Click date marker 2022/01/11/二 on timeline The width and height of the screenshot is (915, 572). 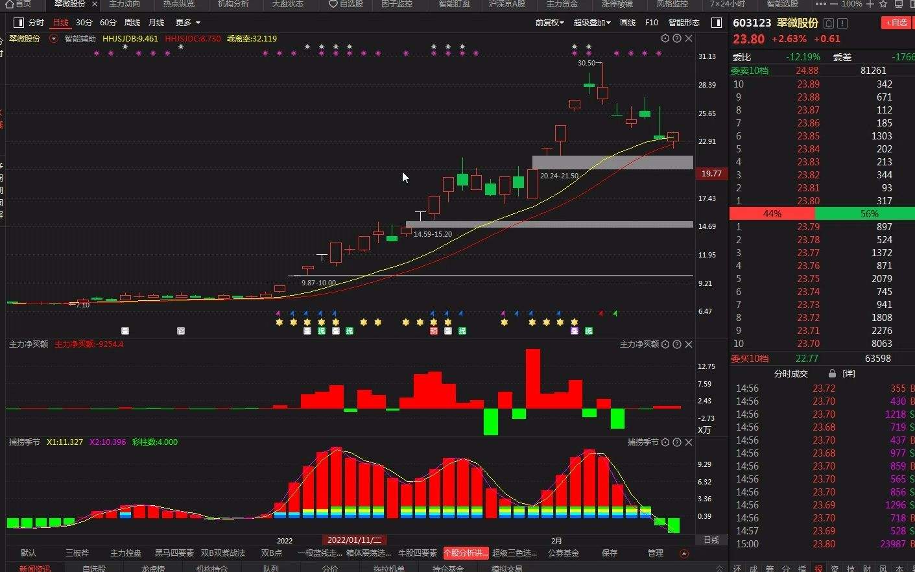[x=354, y=540]
